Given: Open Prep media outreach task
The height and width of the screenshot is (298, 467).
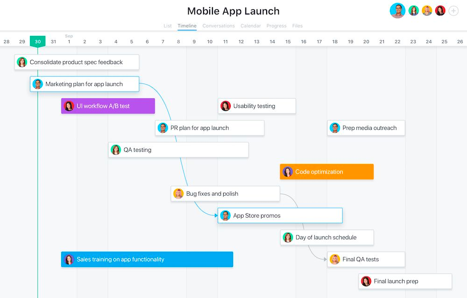Looking at the screenshot, I should [366, 128].
